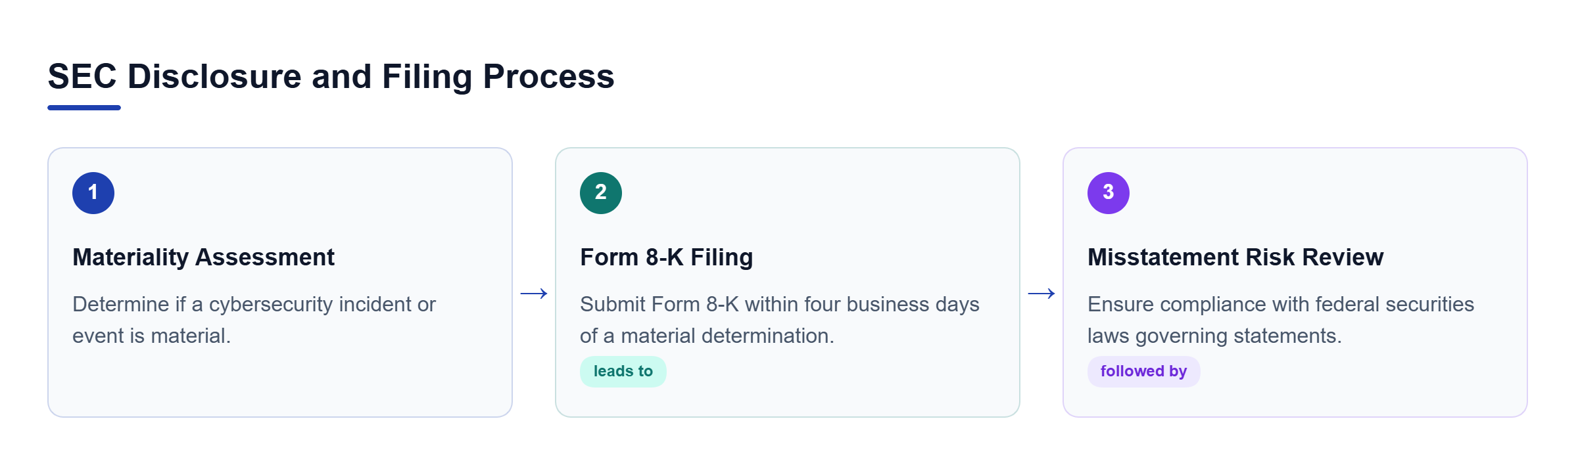Screen dimensions: 1578x465
Task: Click the 'Submit Form 8-K within four business days' text
Action: (780, 305)
